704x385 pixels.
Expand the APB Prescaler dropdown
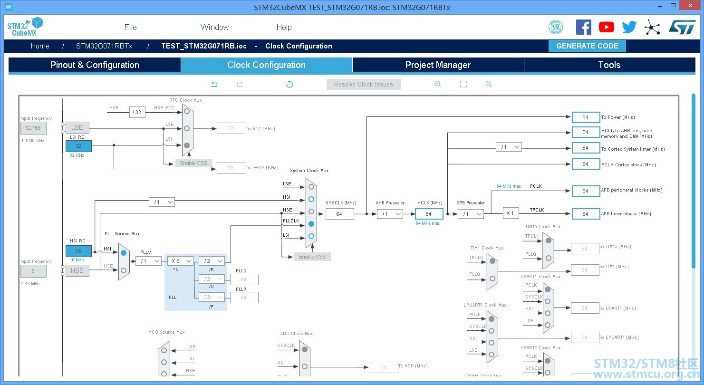point(471,214)
